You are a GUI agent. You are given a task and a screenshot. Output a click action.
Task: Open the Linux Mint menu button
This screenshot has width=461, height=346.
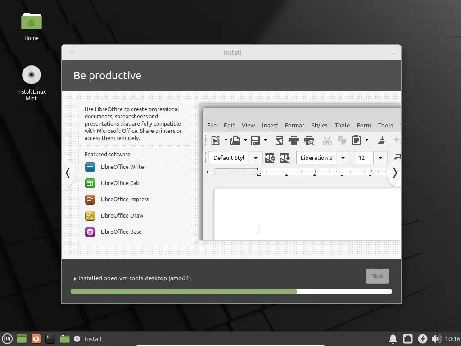[7, 339]
